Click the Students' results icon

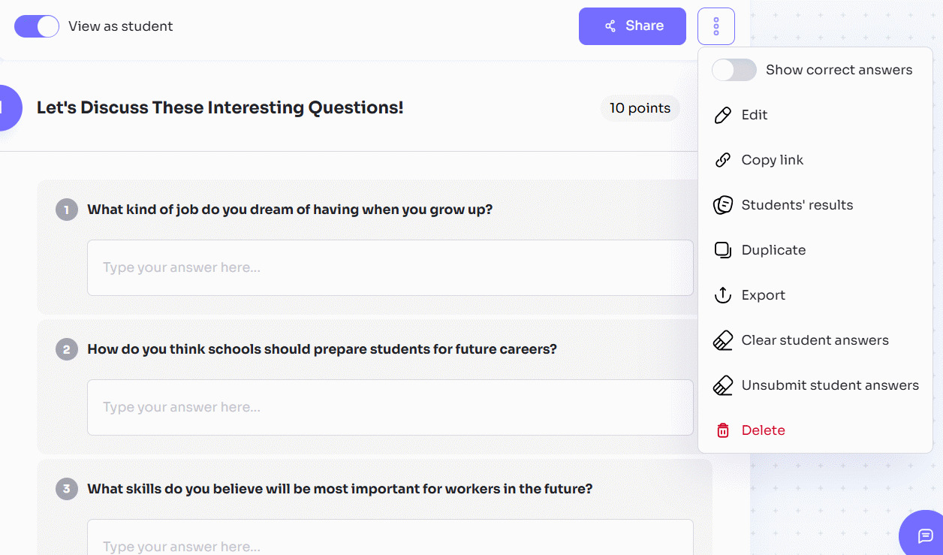click(722, 205)
